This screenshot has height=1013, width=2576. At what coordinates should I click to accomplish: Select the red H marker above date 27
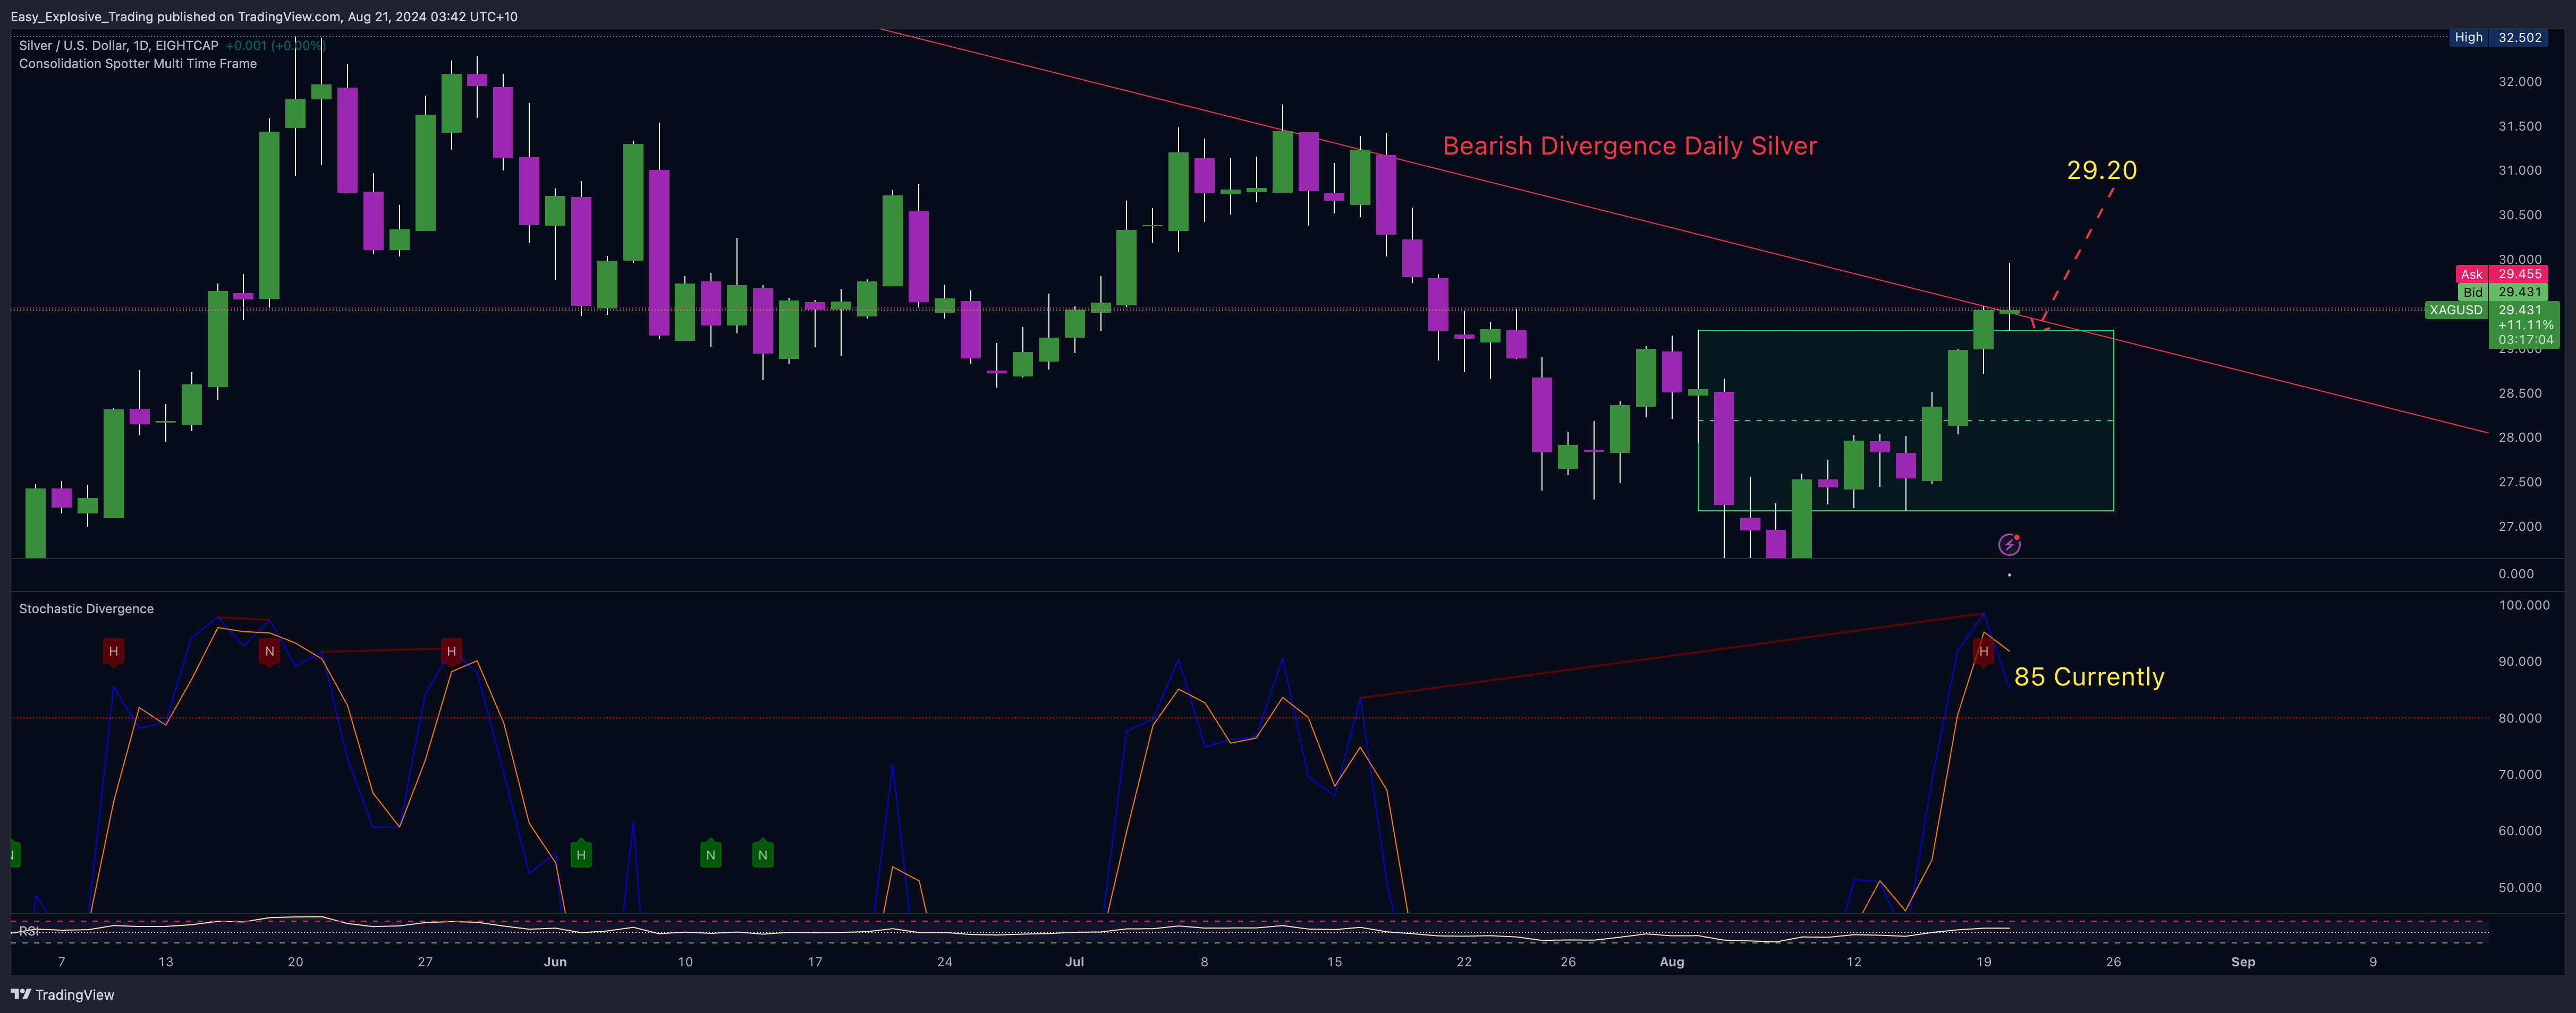(451, 653)
